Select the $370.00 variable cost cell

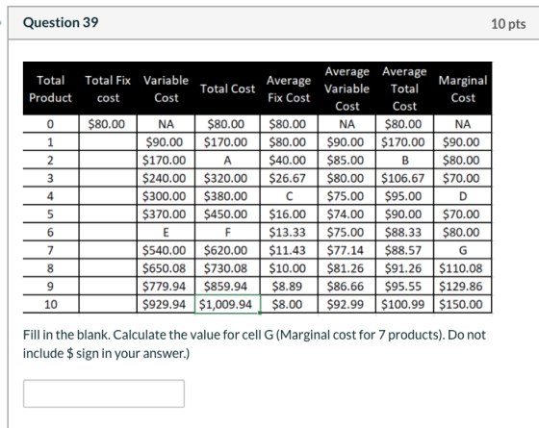[166, 214]
